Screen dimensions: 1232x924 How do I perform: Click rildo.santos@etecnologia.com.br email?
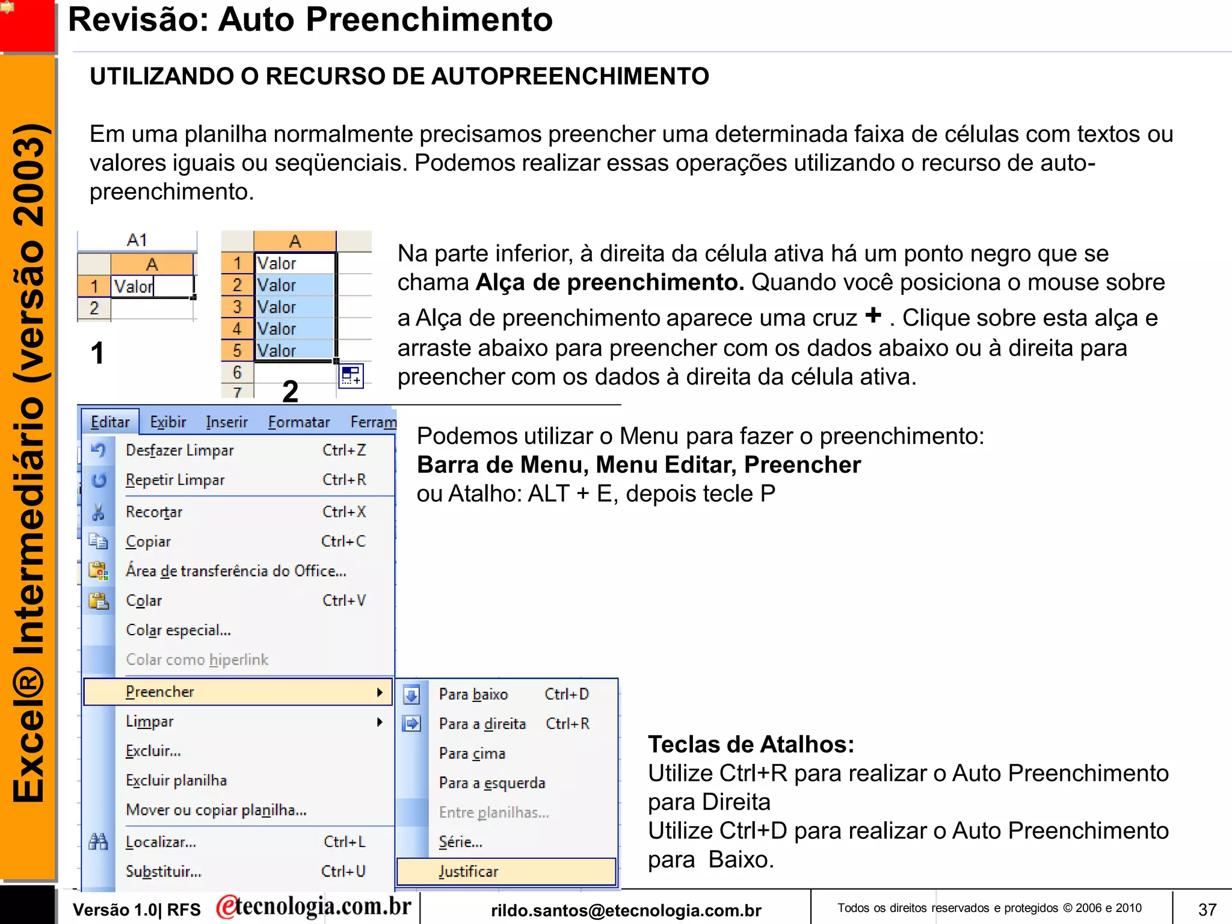[626, 911]
